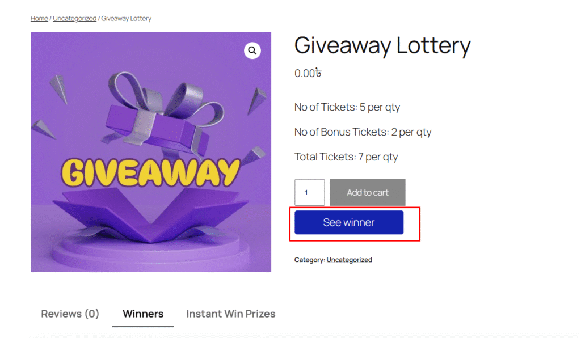The image size is (581, 338).
Task: Open the Uncategorized category link below the buttons
Action: 349,260
